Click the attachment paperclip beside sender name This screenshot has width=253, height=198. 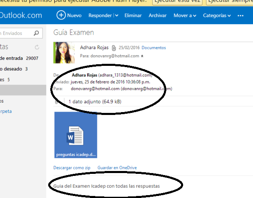point(114,48)
